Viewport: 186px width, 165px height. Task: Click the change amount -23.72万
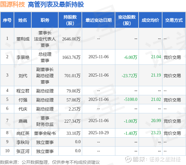coord(129,76)
